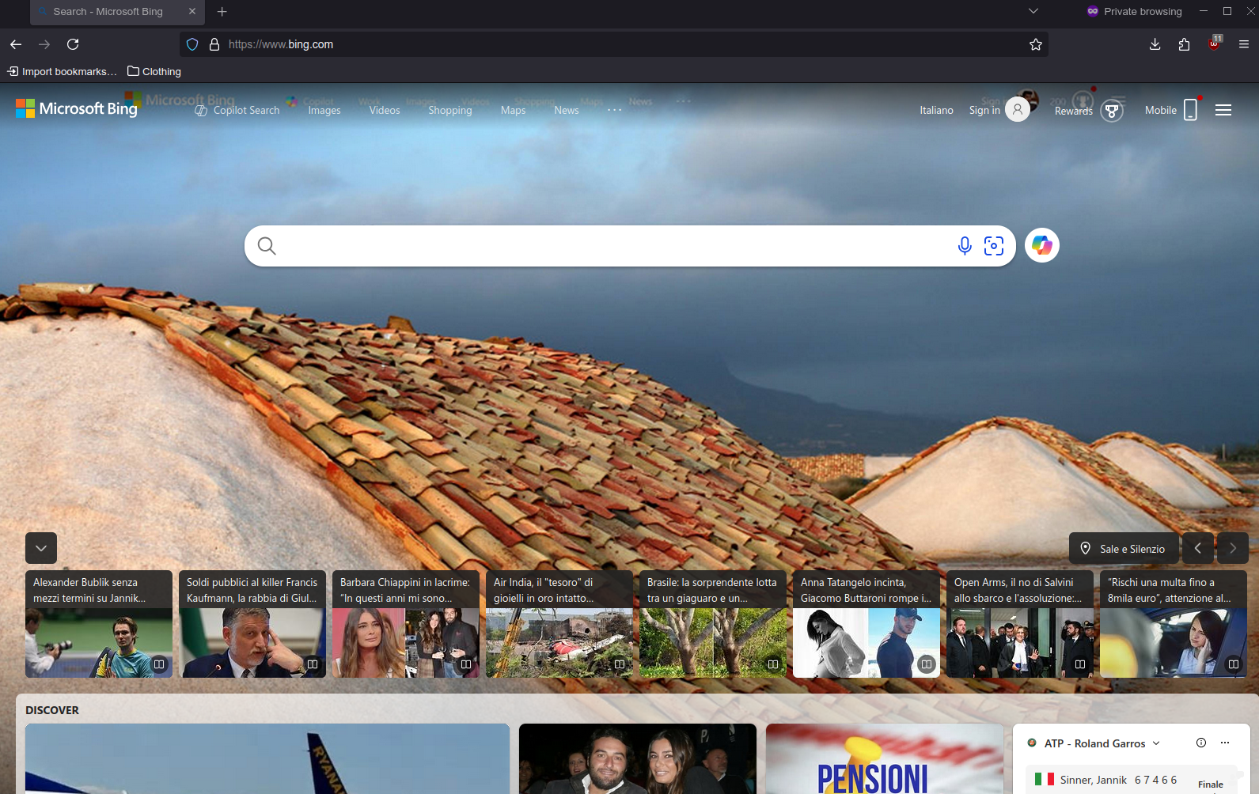The height and width of the screenshot is (794, 1259).
Task: Collapse the news carousel chevron
Action: tap(41, 548)
